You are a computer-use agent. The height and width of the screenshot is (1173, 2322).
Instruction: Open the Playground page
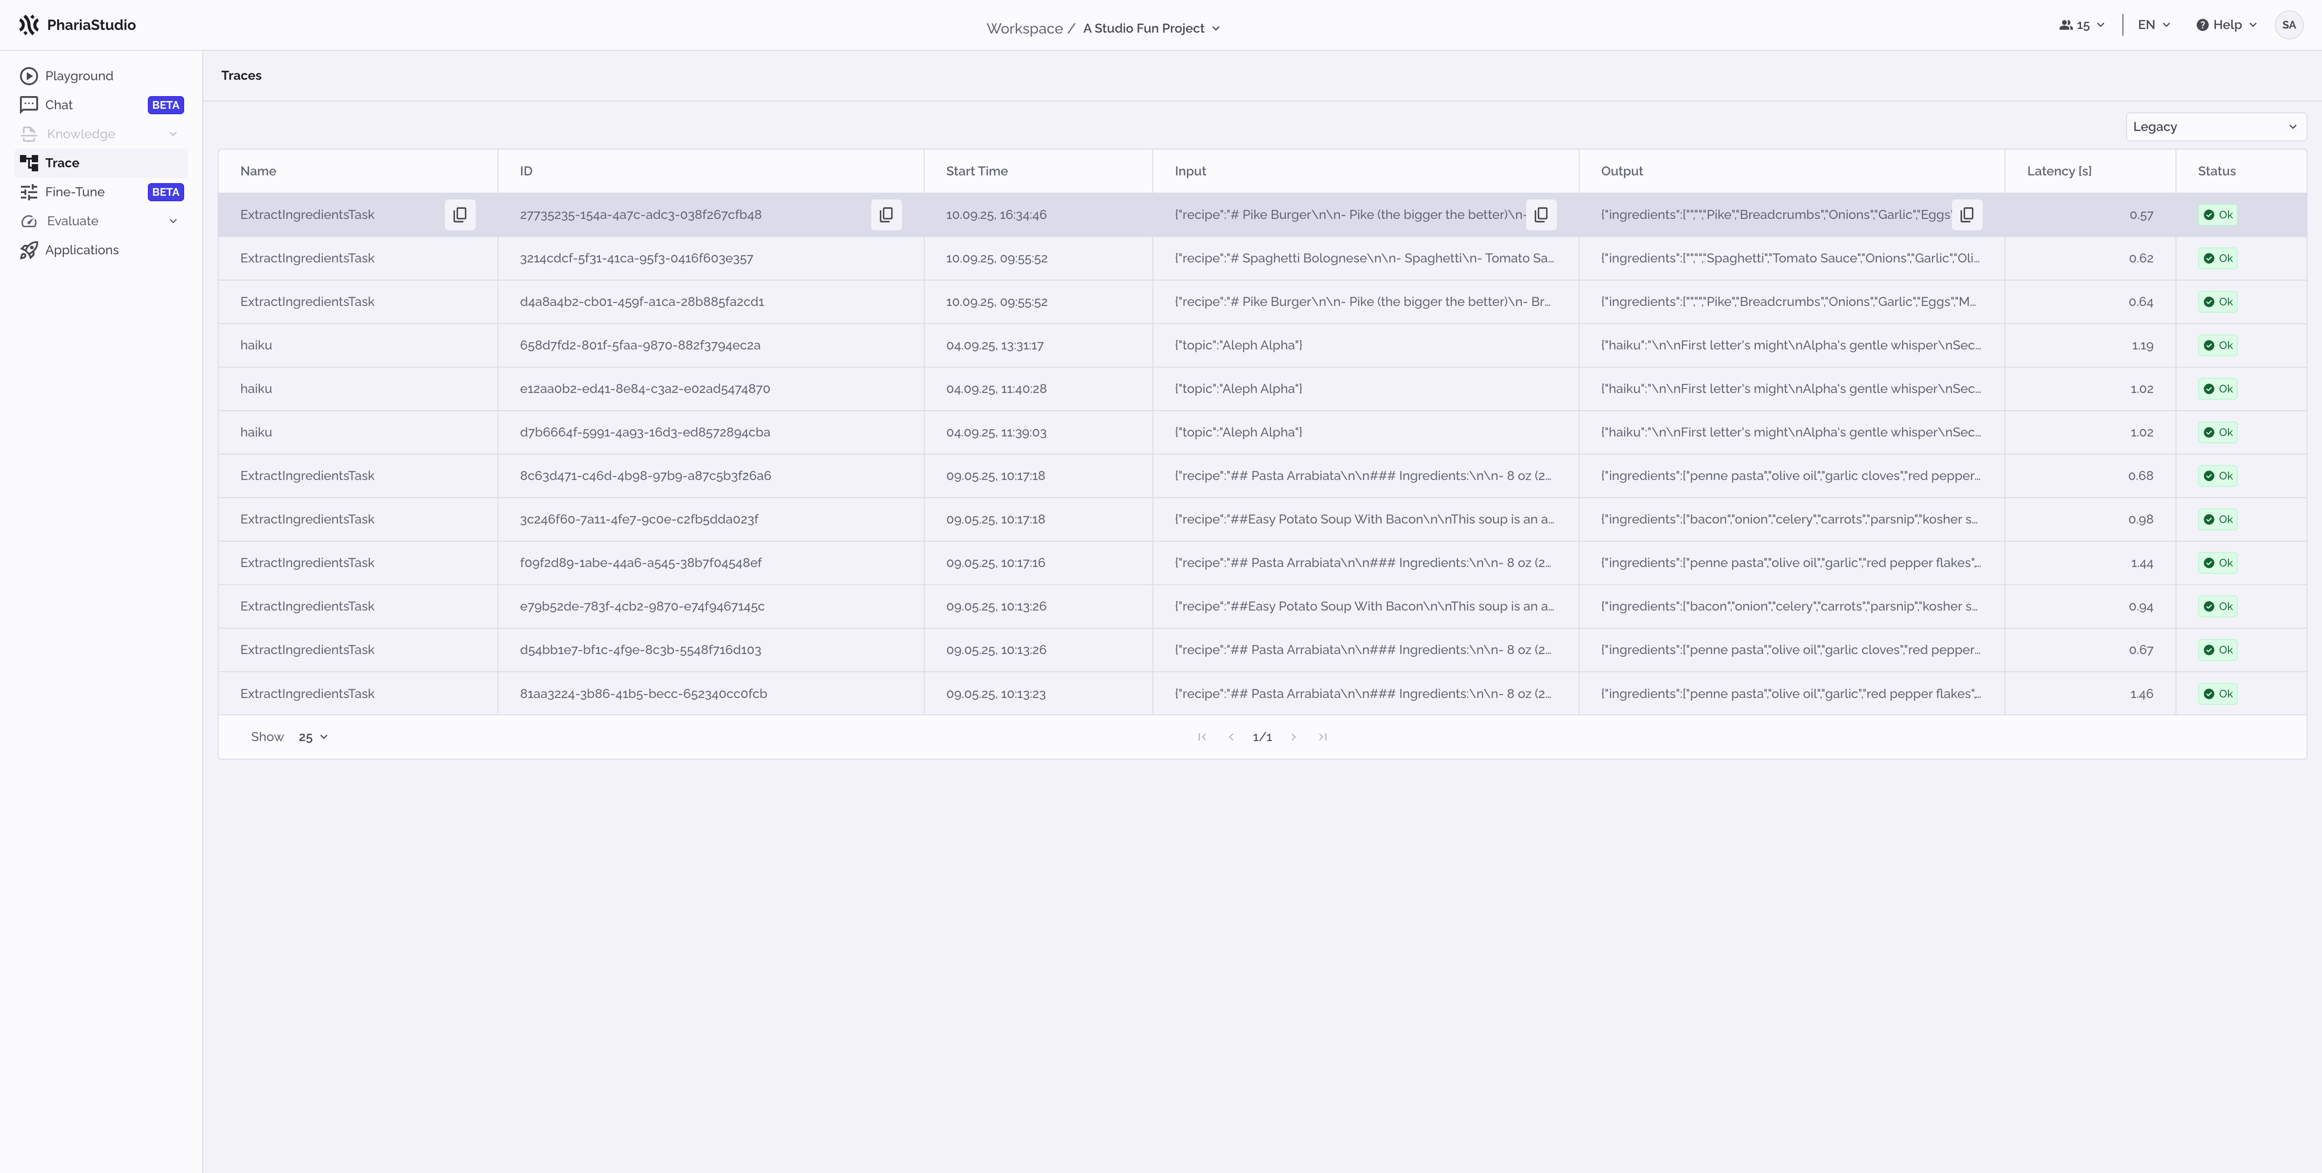tap(79, 76)
